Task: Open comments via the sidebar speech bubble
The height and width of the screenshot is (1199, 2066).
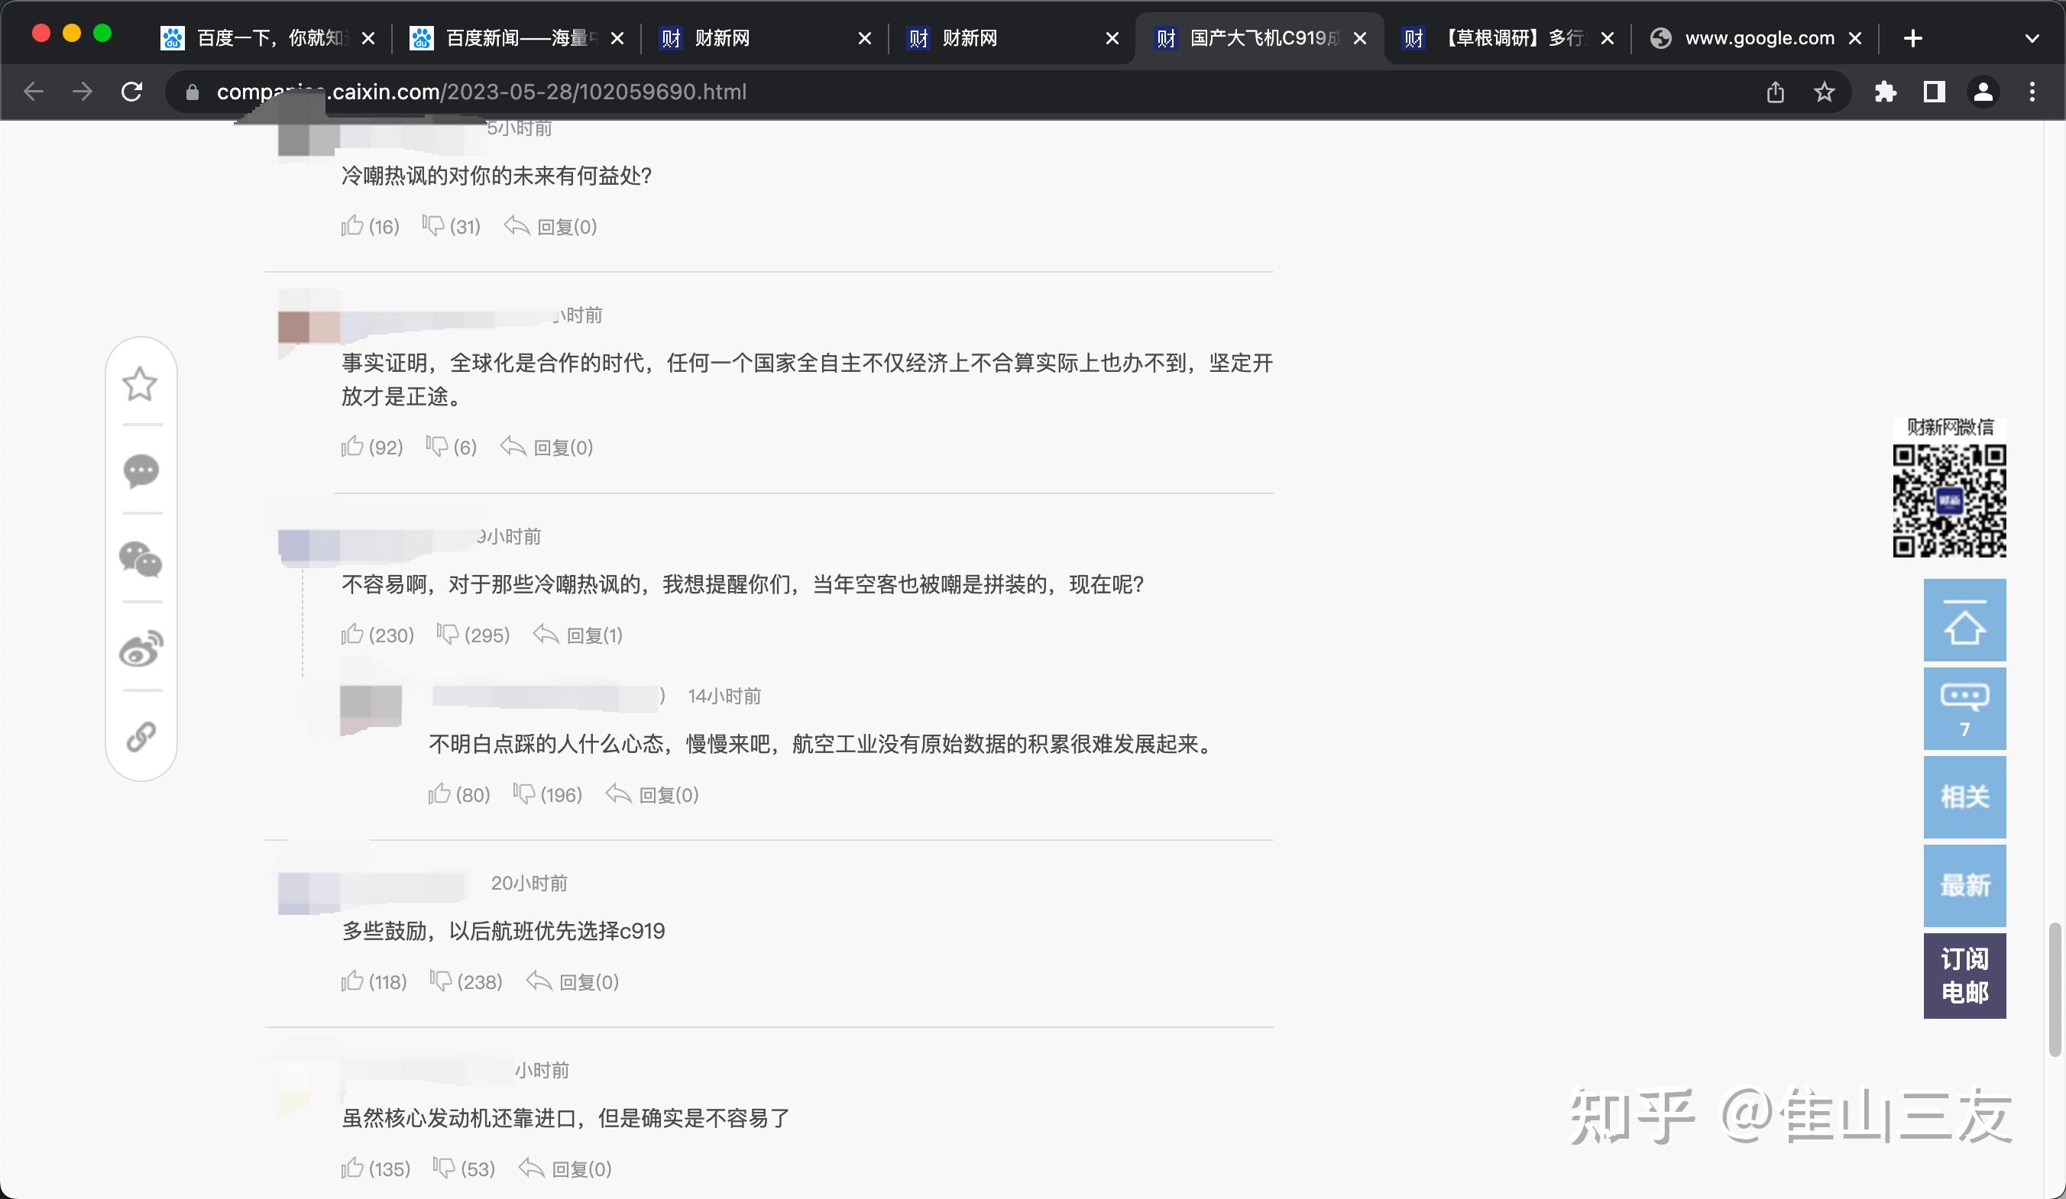Action: tap(140, 471)
